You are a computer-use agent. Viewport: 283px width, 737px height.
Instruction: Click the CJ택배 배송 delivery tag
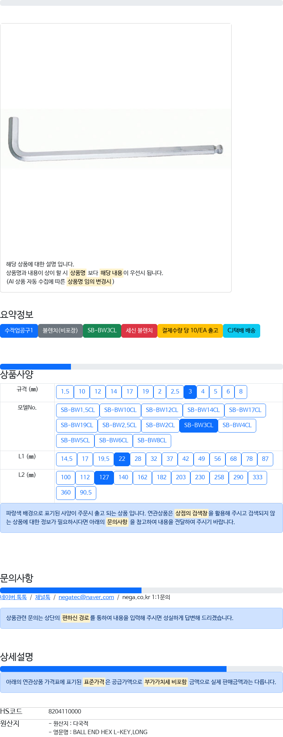241,330
